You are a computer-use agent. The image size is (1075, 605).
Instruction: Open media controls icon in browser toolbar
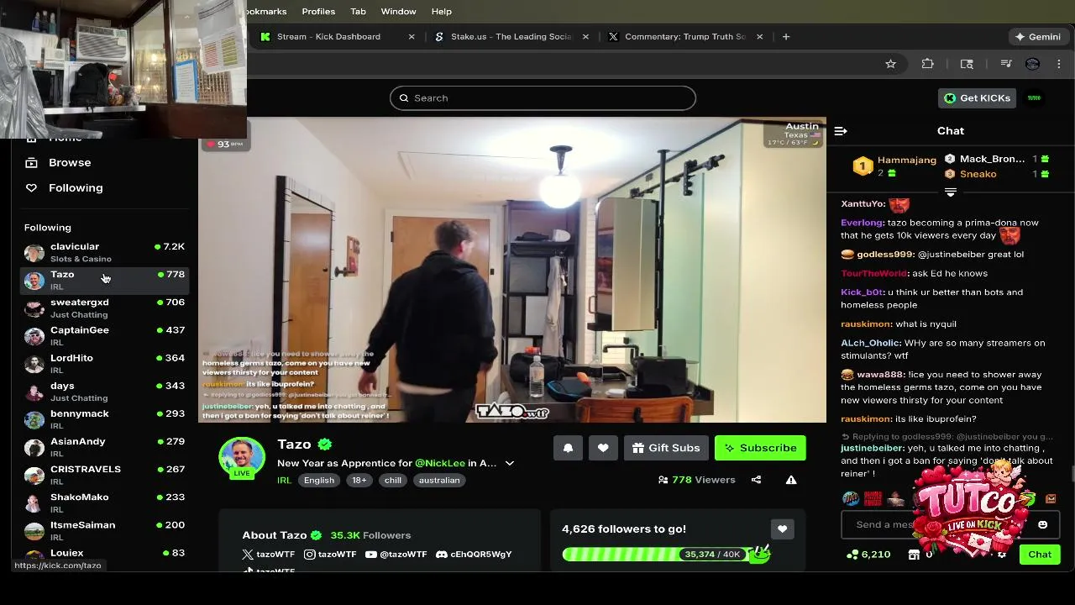pos(1005,64)
